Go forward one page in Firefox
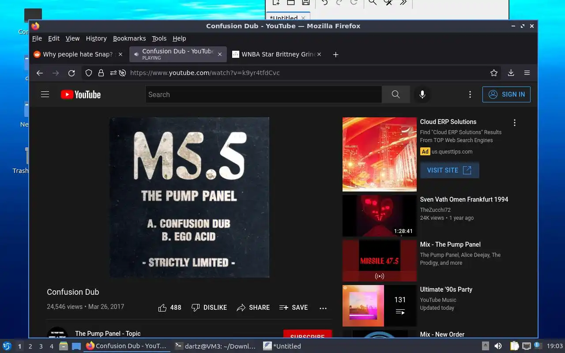This screenshot has width=565, height=353. tap(56, 73)
